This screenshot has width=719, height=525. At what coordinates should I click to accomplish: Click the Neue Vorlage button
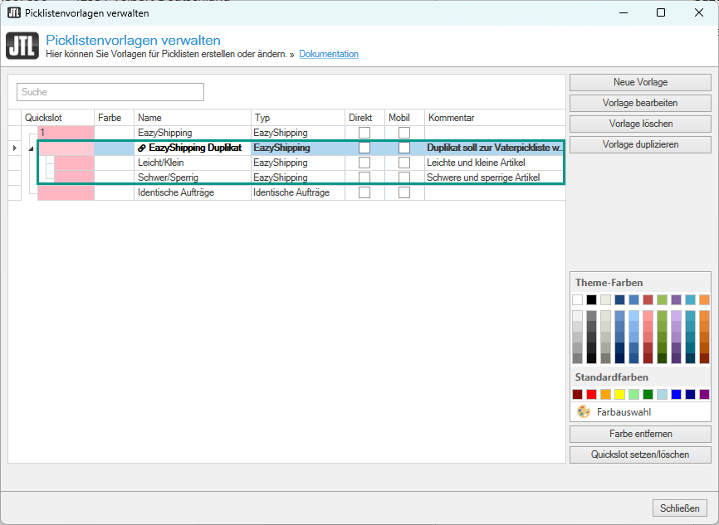coord(640,82)
